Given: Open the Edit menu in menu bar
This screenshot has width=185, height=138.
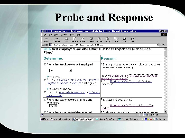Looking at the screenshot, I should 50,34.
